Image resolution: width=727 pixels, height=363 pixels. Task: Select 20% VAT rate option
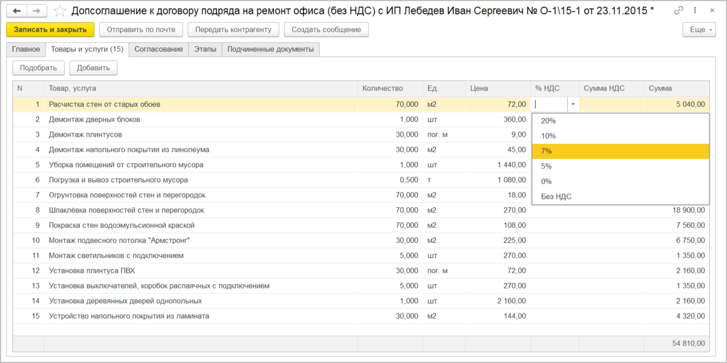pyautogui.click(x=548, y=121)
